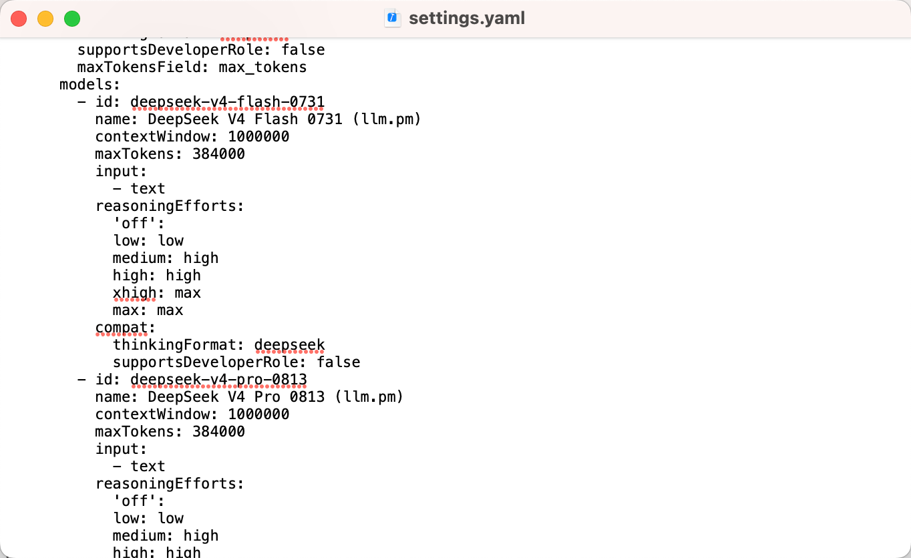
Task: Click the thinkingFormat deepseek value
Action: pos(289,345)
